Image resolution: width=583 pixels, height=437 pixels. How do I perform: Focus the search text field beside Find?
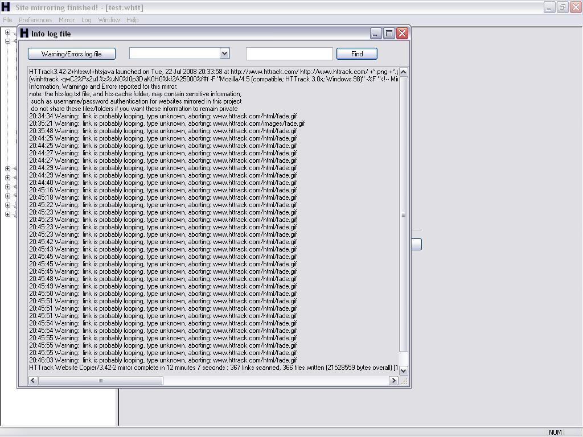289,53
